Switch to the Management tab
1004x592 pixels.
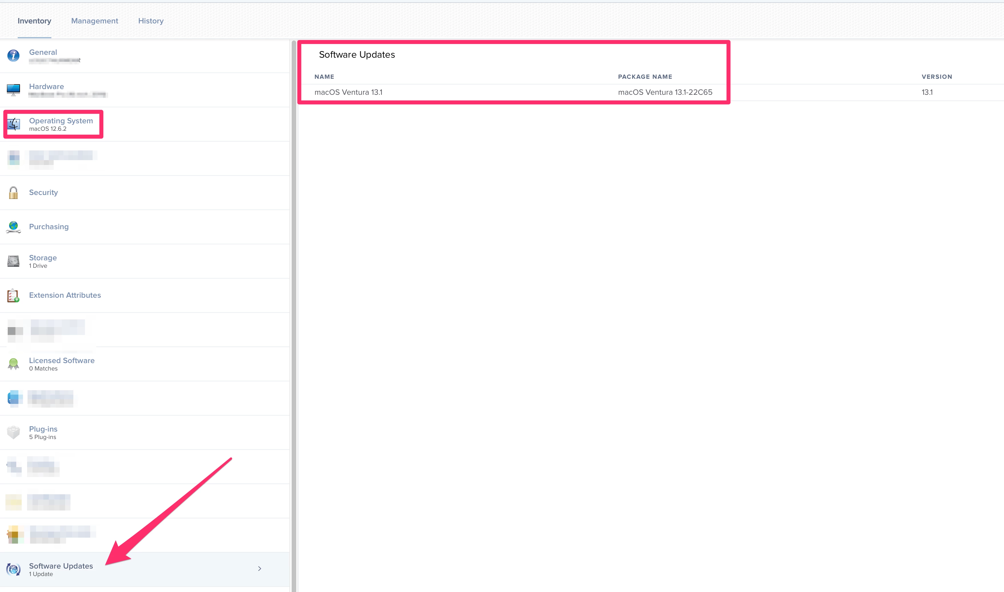[x=94, y=21]
